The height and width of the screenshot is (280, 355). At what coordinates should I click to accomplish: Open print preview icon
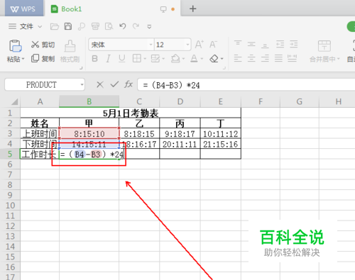click(109, 26)
